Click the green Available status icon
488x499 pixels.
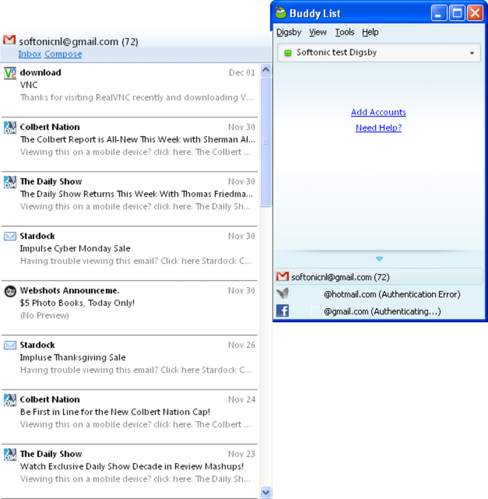(288, 53)
